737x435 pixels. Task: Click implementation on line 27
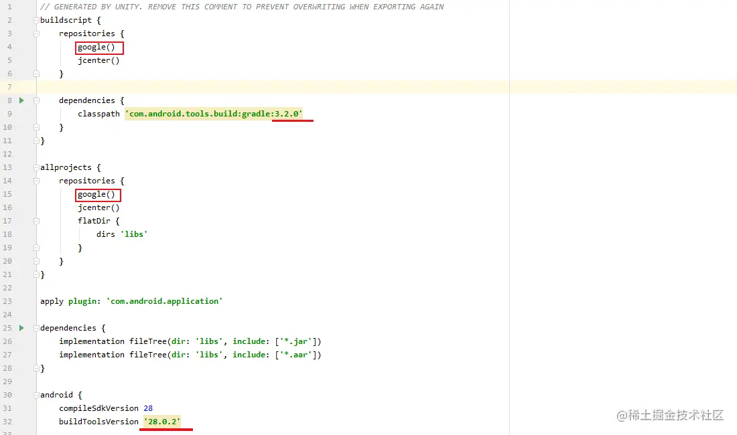point(92,355)
